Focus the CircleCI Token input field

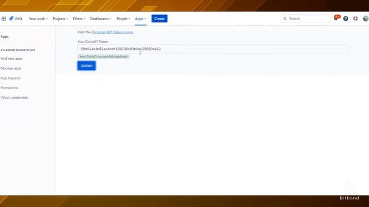coord(213,49)
